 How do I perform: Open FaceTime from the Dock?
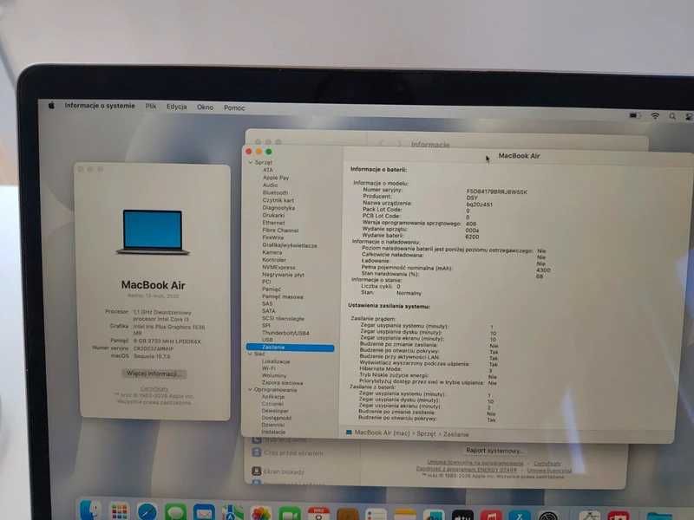click(x=290, y=515)
